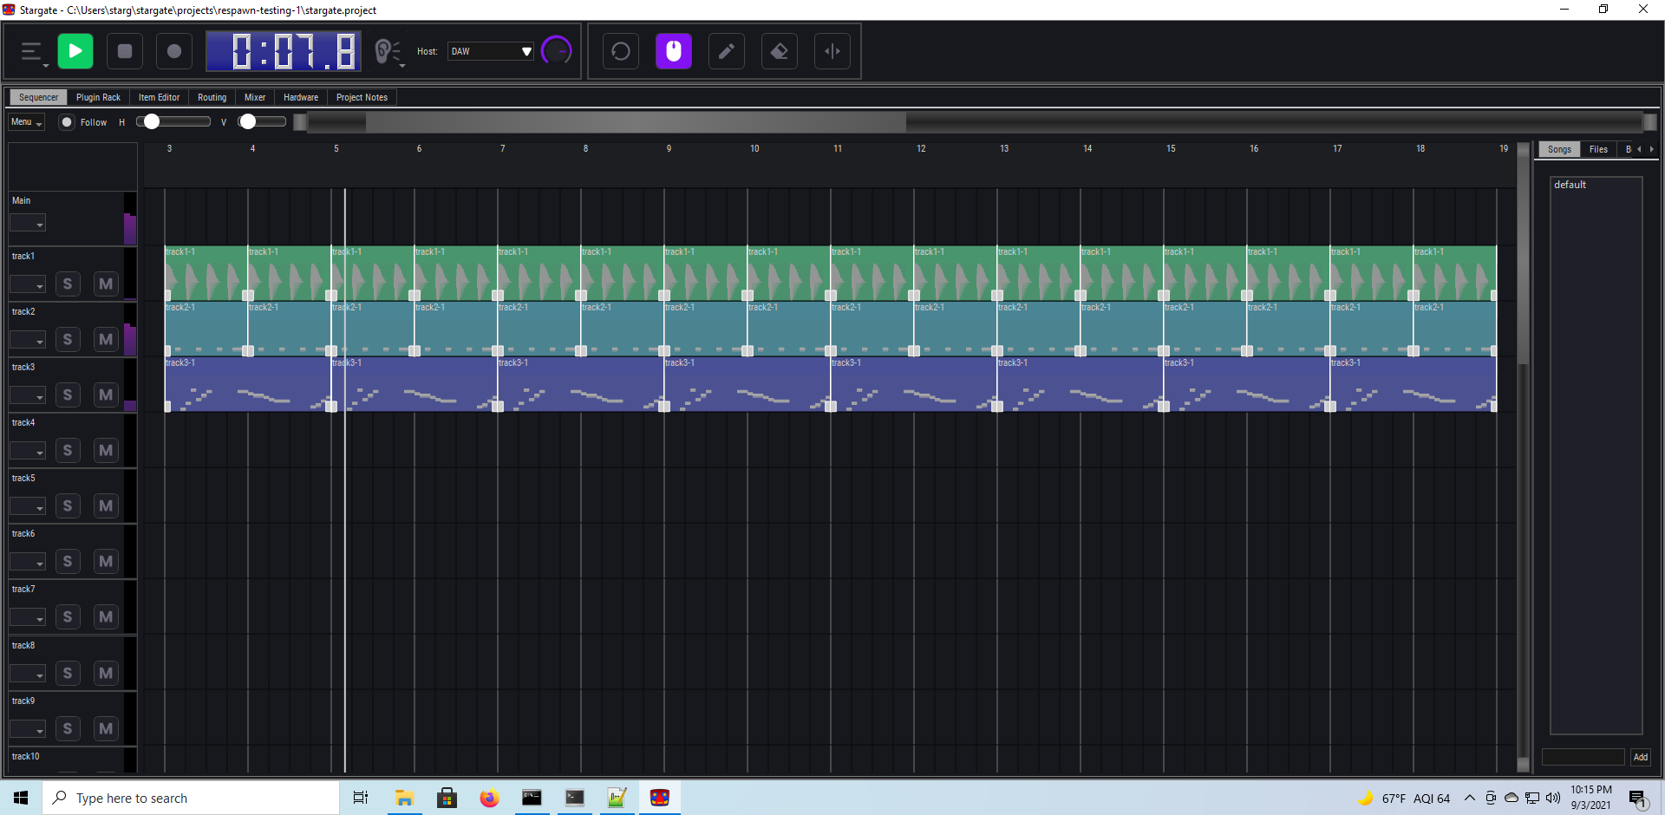Solo track4
This screenshot has width=1665, height=815.
[68, 450]
